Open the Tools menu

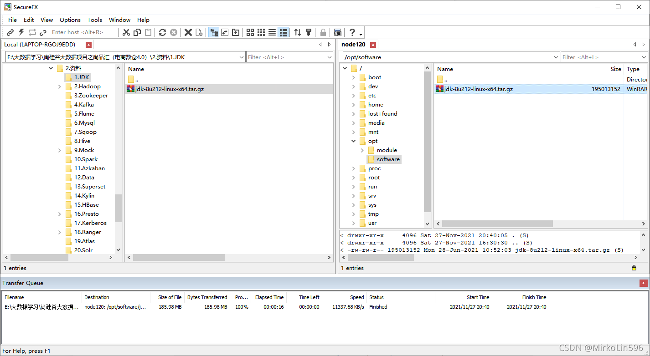[x=95, y=20]
